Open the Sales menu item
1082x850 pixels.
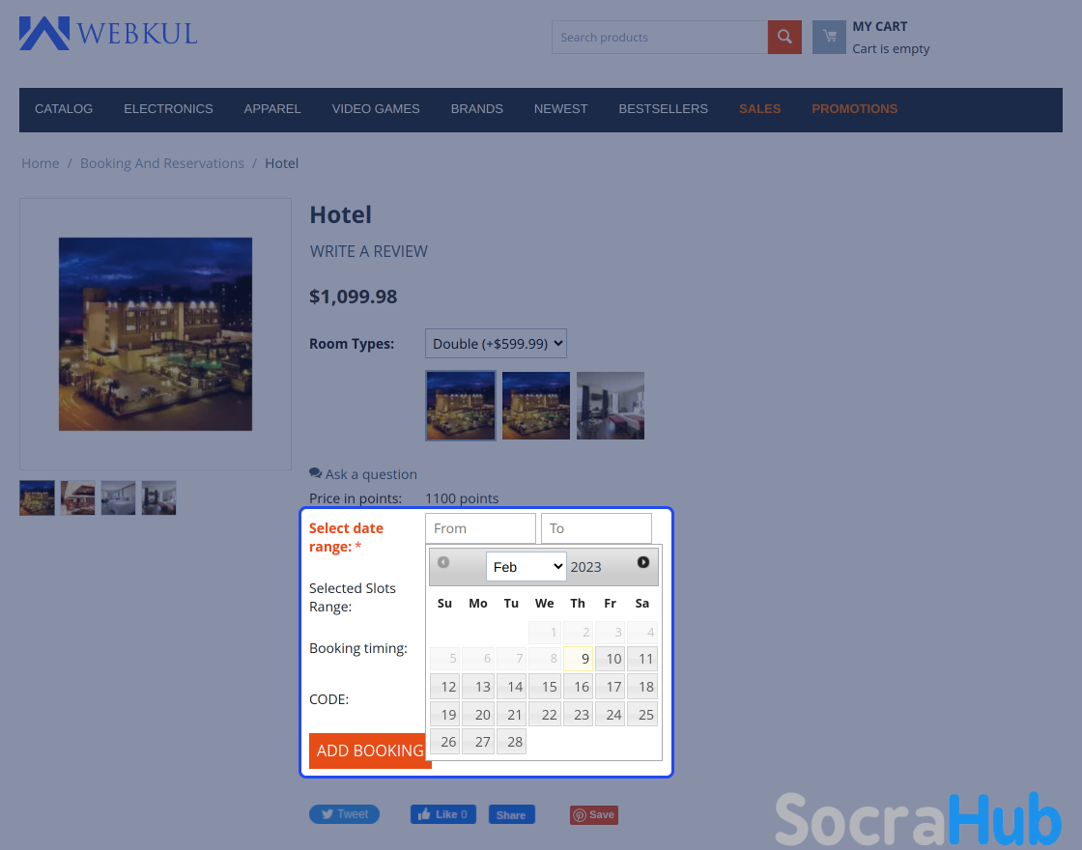coord(759,109)
